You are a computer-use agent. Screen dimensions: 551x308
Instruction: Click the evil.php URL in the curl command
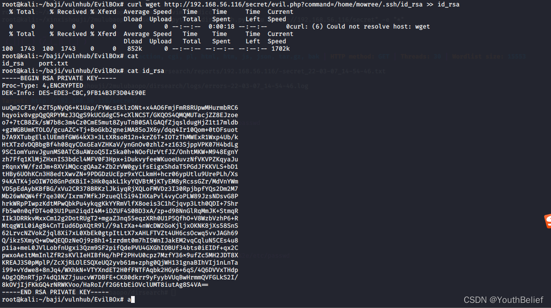coord(293,5)
